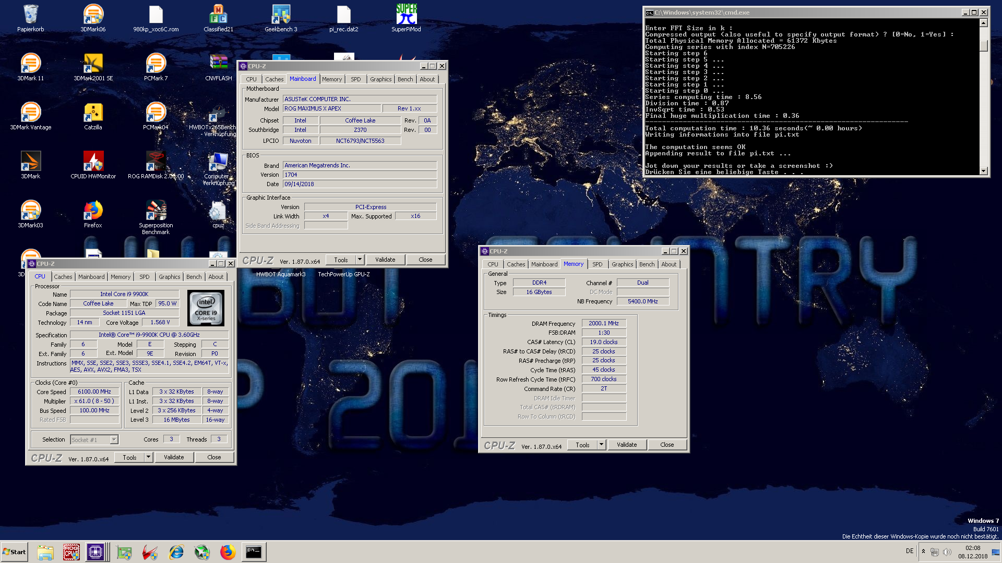This screenshot has width=1002, height=563.
Task: Open the 3DMark06 desktop shortcut
Action: point(93,18)
